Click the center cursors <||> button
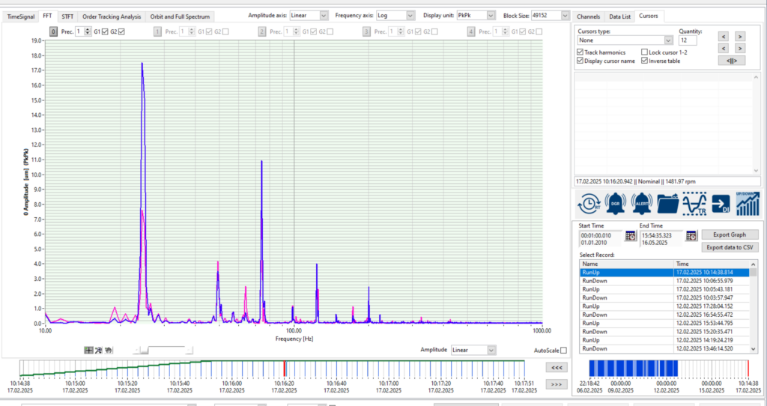The image size is (767, 406). (x=732, y=61)
